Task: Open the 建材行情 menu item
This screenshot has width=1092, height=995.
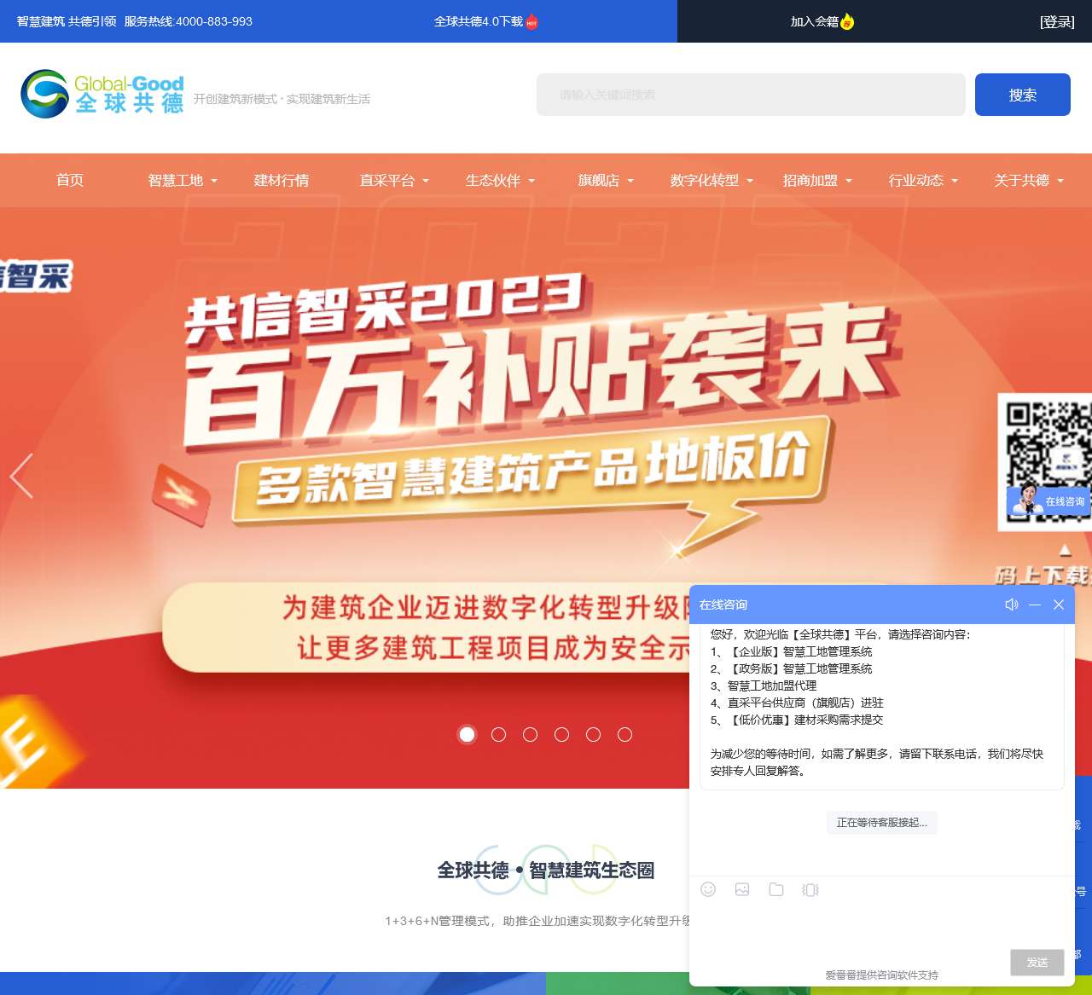Action: click(x=282, y=180)
